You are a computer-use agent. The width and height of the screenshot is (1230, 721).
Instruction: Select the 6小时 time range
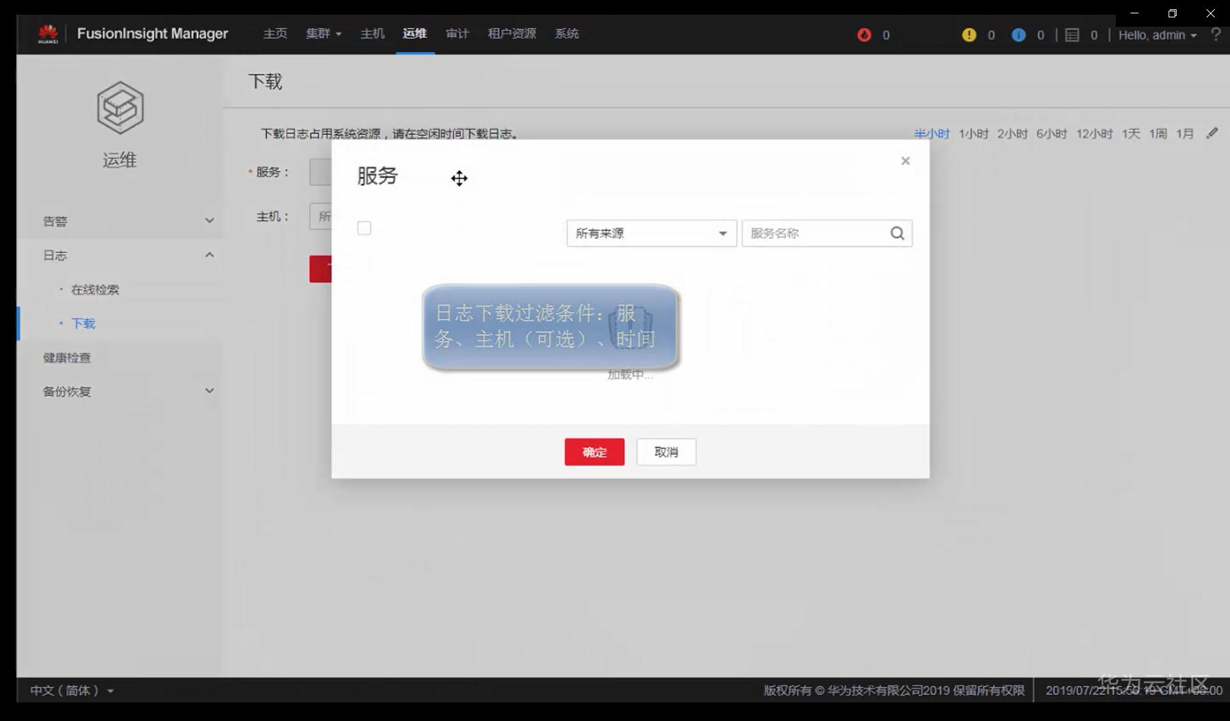tap(1052, 134)
